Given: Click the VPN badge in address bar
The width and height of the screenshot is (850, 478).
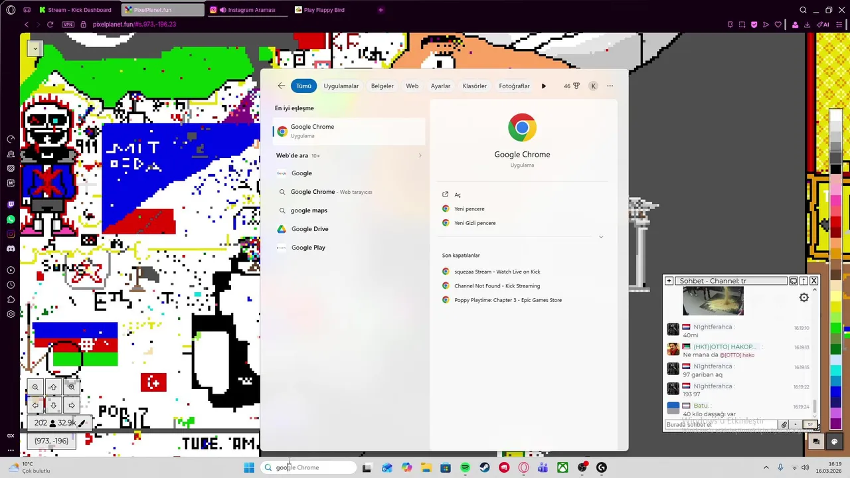Looking at the screenshot, I should [68, 25].
